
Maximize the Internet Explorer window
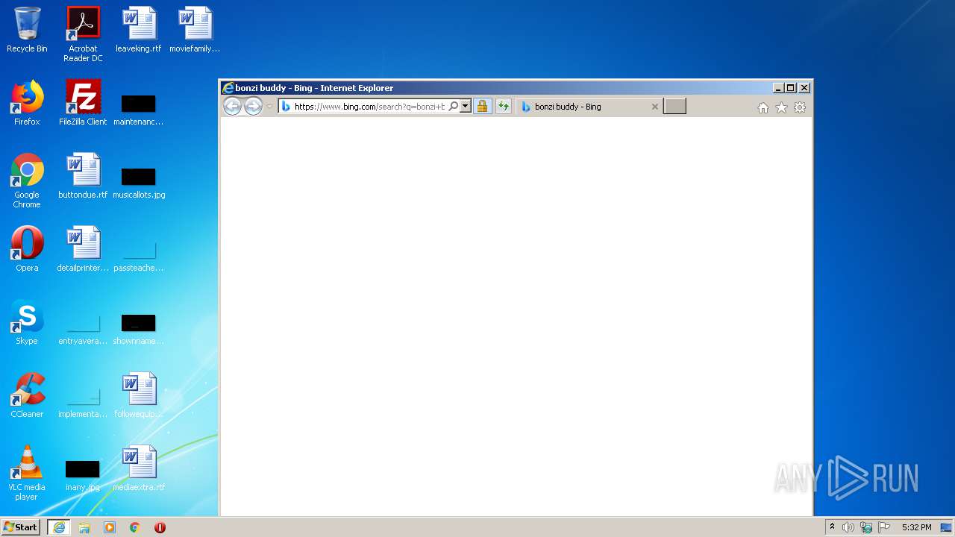tap(791, 88)
